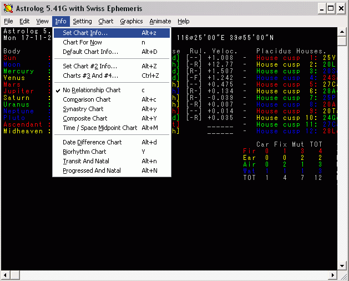Open the Graphics menu
The height and width of the screenshot is (281, 349).
[x=131, y=21]
